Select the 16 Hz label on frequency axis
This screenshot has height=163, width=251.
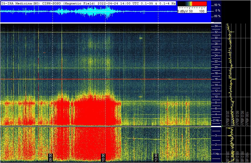click(x=216, y=79)
